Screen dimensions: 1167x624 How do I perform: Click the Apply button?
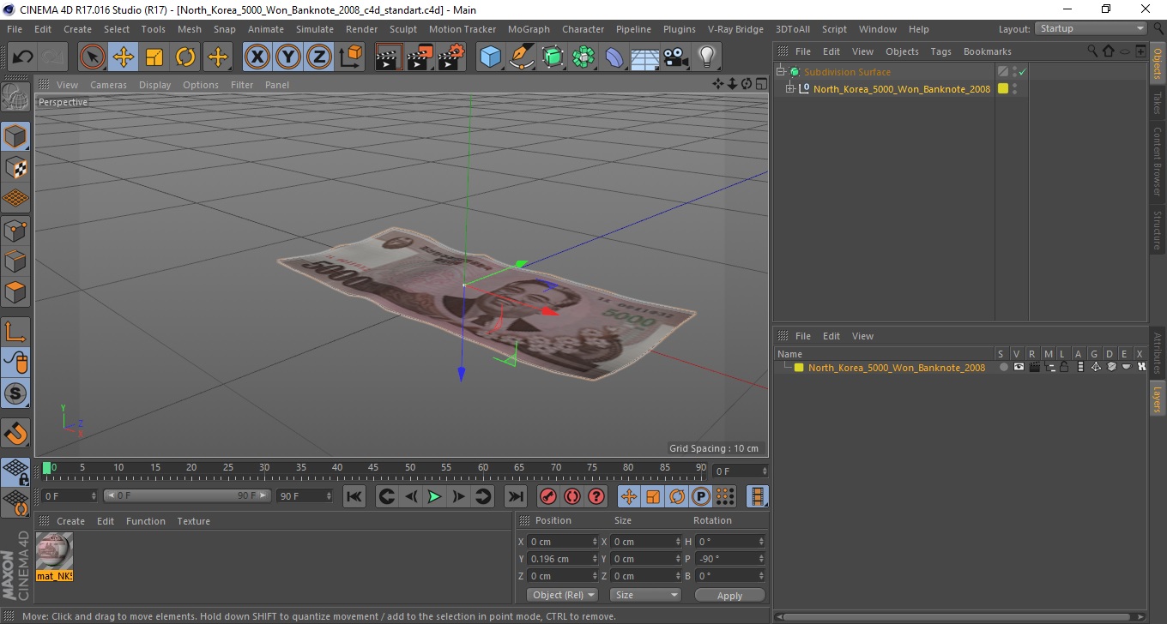pyautogui.click(x=729, y=595)
